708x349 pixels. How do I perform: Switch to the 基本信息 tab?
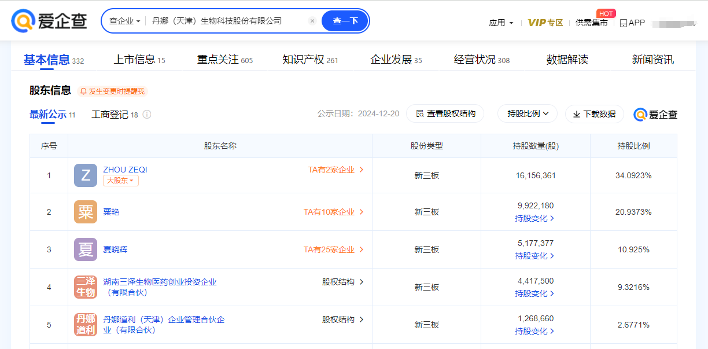pyautogui.click(x=54, y=60)
